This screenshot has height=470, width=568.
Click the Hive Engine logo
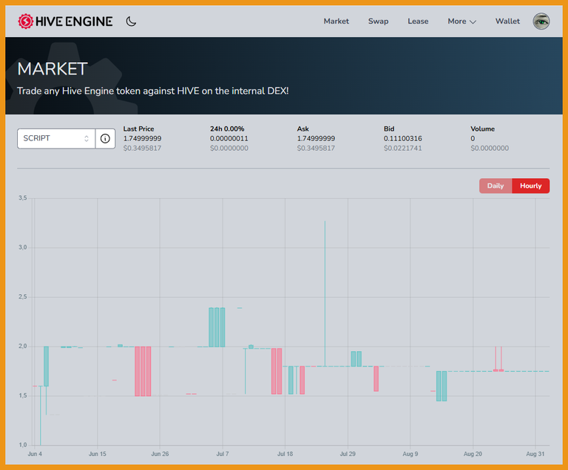pos(66,21)
